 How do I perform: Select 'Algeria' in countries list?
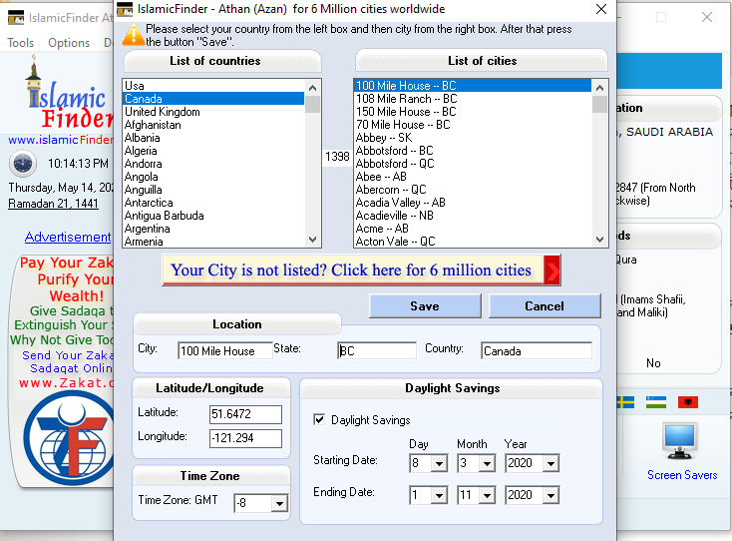point(213,151)
